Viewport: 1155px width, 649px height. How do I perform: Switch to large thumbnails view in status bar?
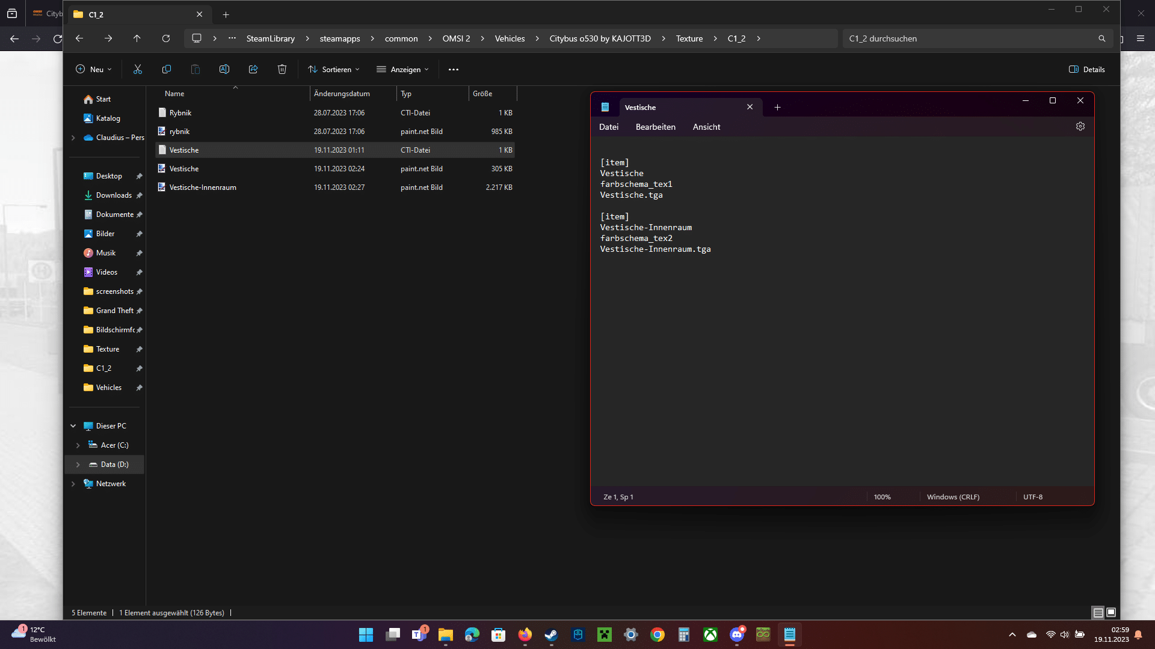[1111, 612]
